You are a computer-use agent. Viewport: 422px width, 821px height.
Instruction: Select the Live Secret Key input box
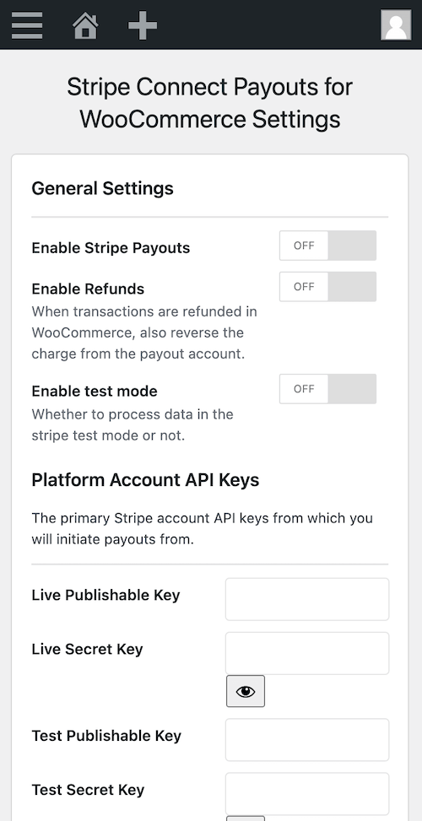(307, 653)
